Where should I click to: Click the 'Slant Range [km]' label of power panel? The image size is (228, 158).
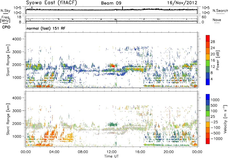(x=8, y=60)
